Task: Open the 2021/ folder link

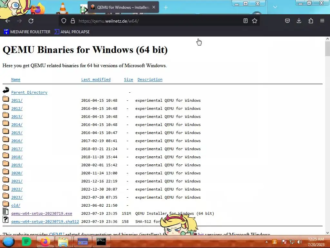Action: click(x=17, y=181)
